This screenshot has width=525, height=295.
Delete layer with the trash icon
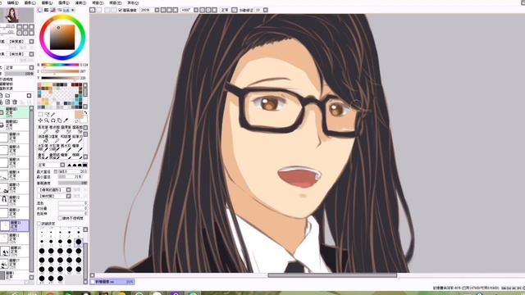pos(15,102)
